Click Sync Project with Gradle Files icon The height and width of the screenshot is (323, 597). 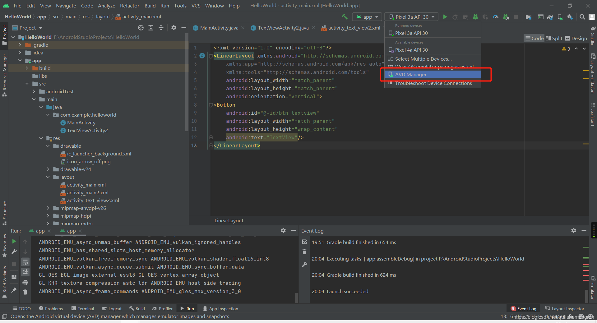(550, 17)
